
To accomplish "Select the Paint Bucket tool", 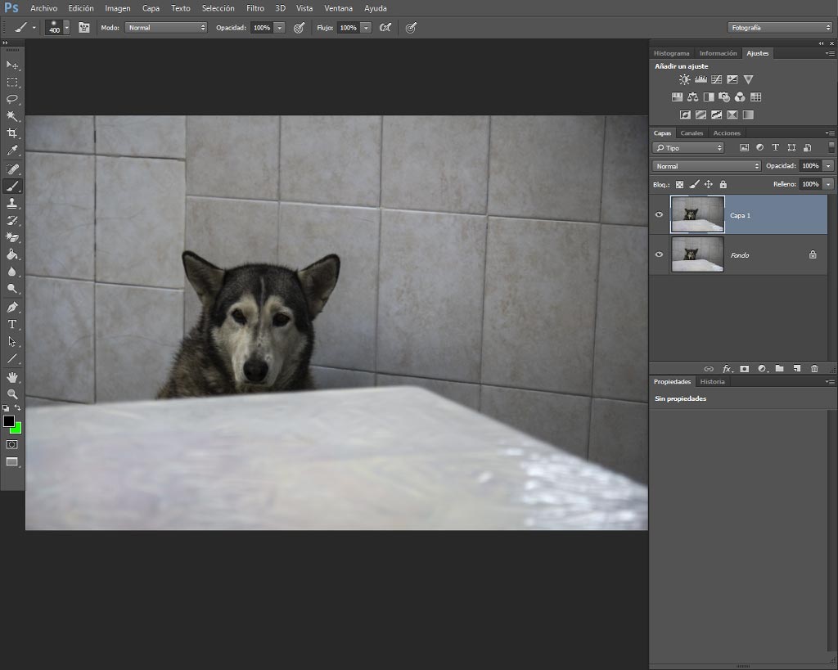I will coord(11,255).
